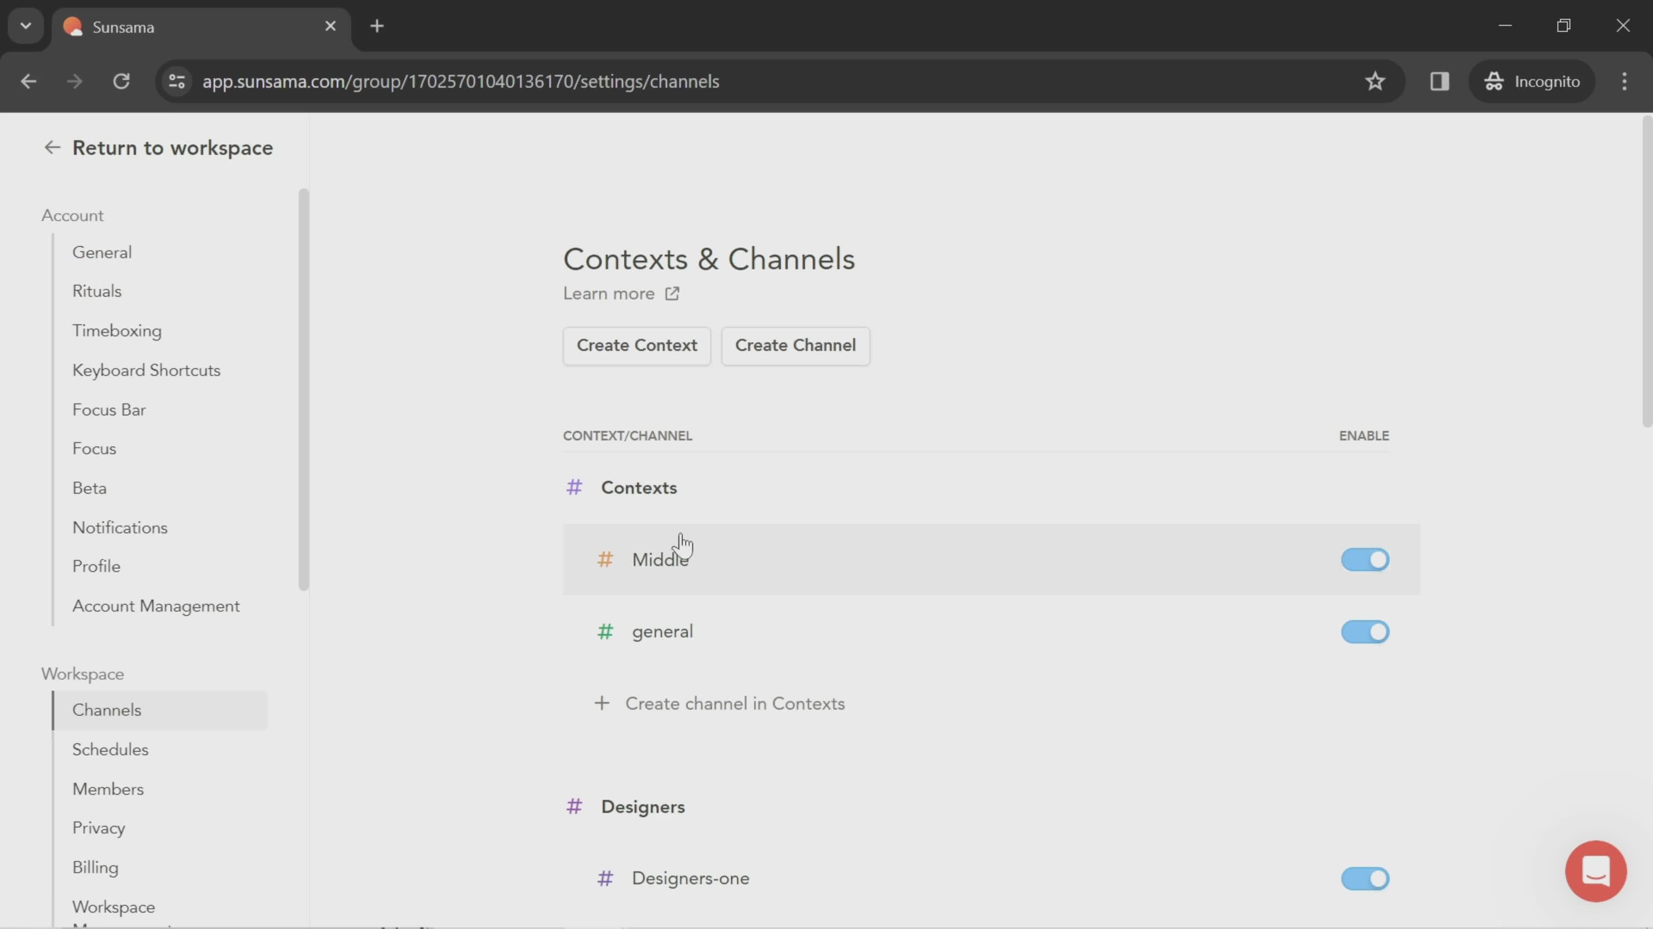Image resolution: width=1653 pixels, height=929 pixels.
Task: Click the Notifications icon in sidebar
Action: [x=119, y=527]
